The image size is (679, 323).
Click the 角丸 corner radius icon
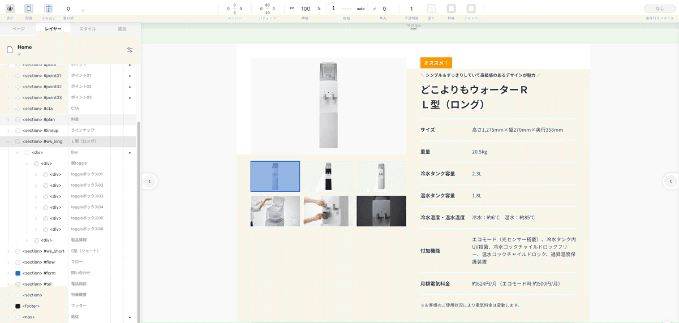click(375, 9)
